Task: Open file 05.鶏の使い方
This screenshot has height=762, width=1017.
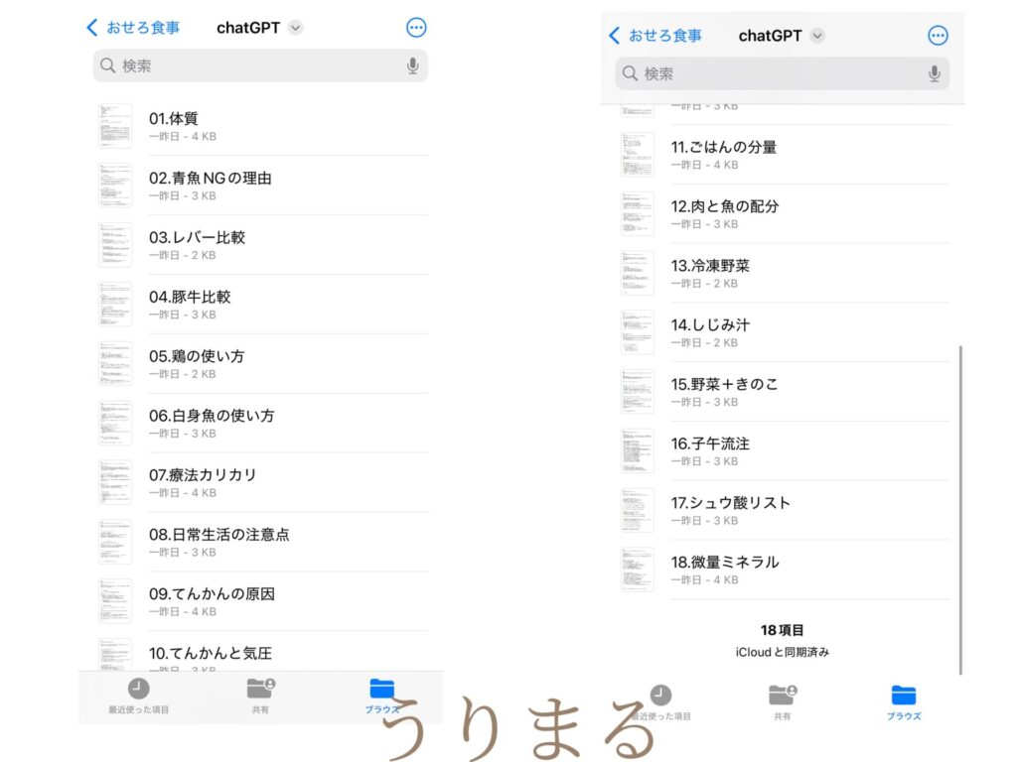Action: [262, 363]
